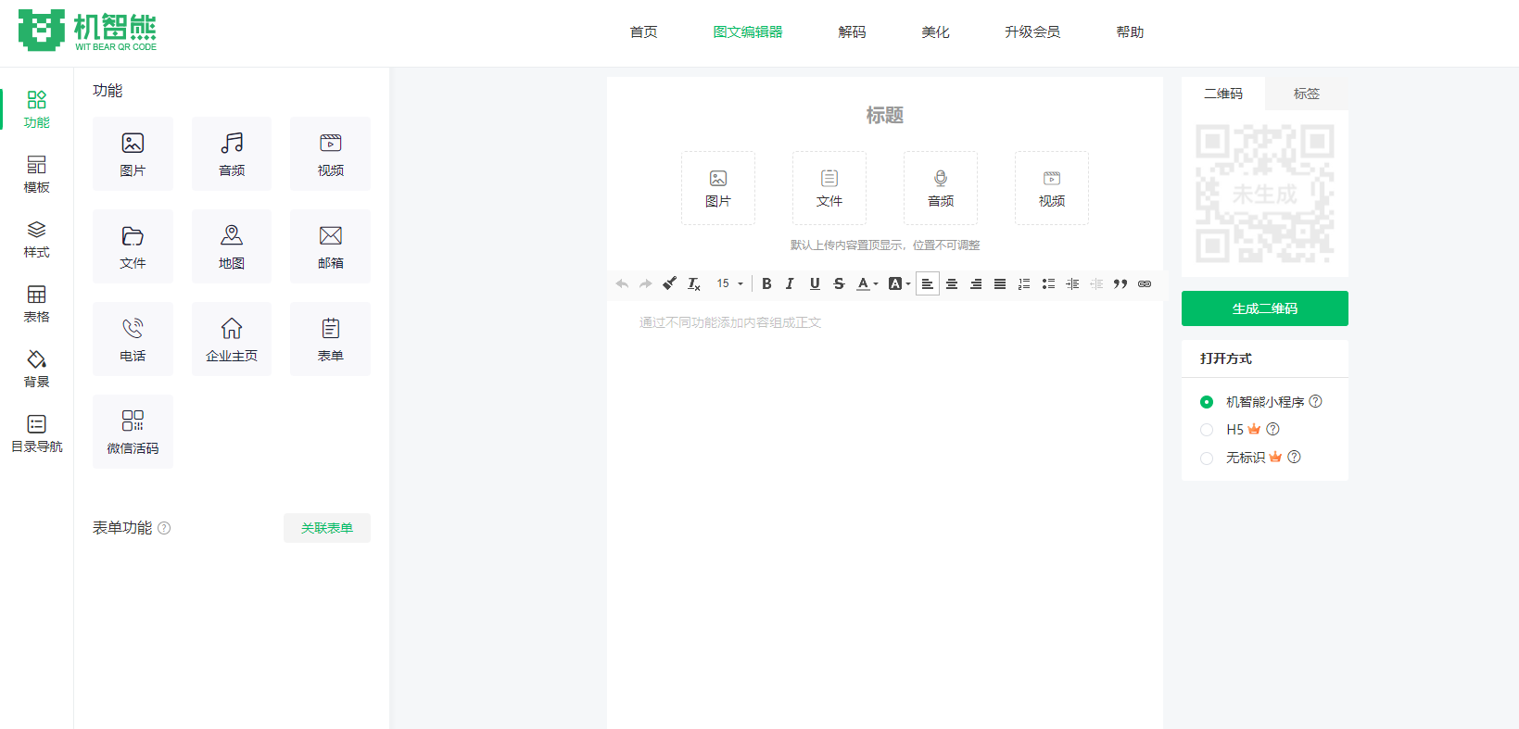Image resolution: width=1519 pixels, height=729 pixels.
Task: Select the format painter brush icon
Action: pos(669,283)
